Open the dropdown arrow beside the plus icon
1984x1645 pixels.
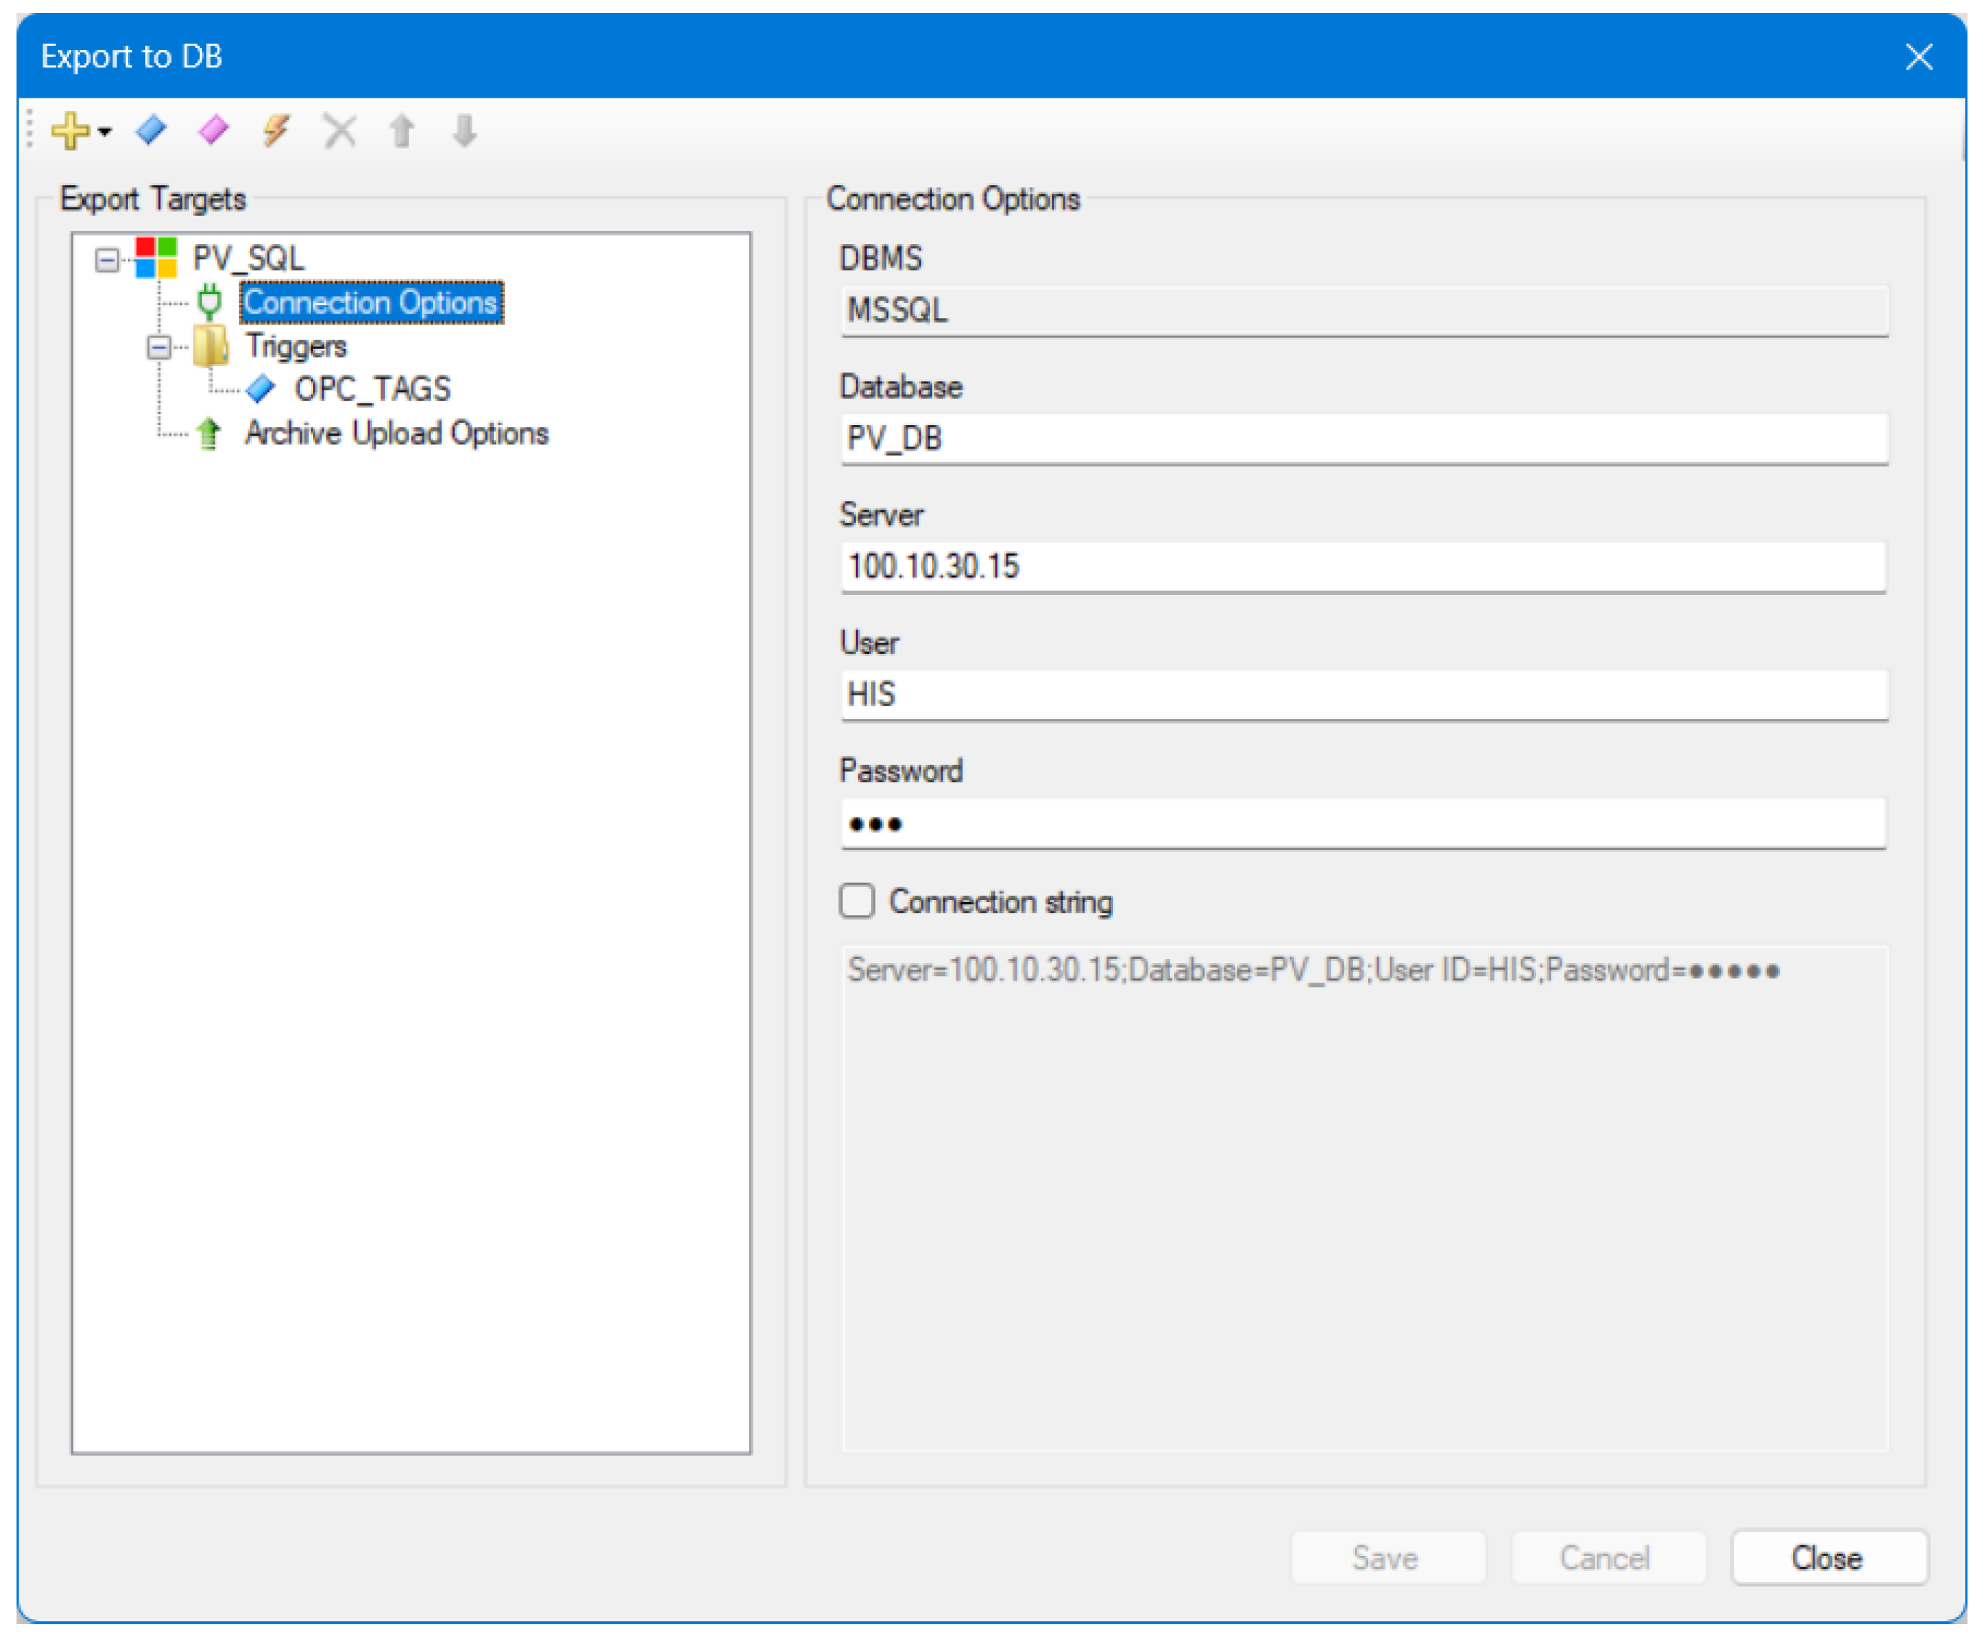tap(105, 131)
